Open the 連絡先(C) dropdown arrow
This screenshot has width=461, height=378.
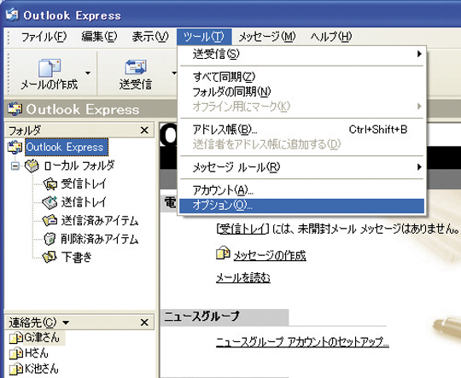click(x=66, y=323)
